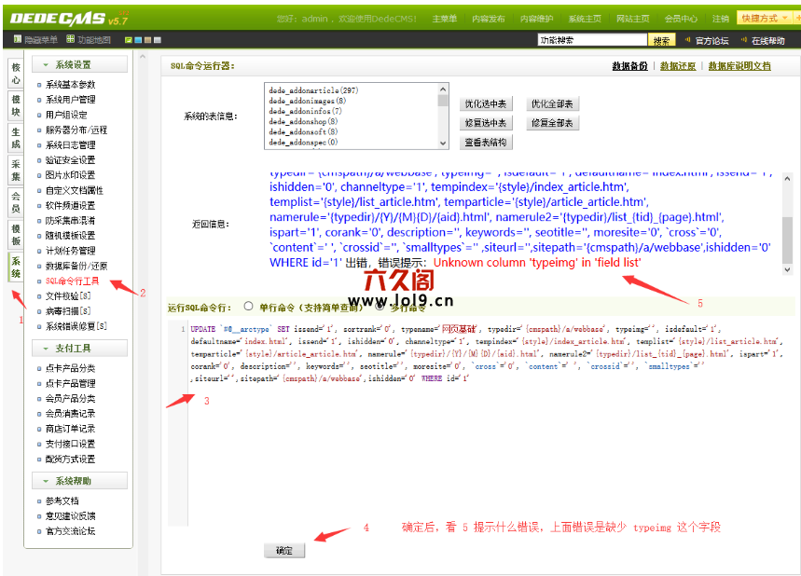Select dede_addonimages(8) in the table list

(x=308, y=101)
